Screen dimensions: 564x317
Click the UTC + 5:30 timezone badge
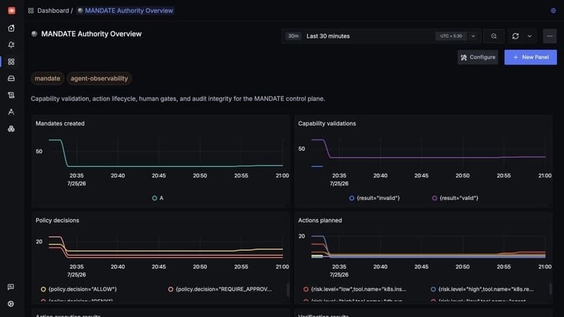tap(450, 36)
